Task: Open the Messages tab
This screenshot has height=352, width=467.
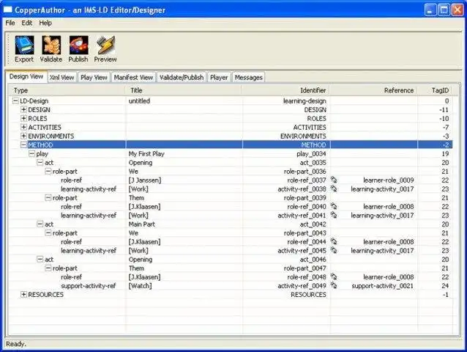Action: pyautogui.click(x=249, y=77)
